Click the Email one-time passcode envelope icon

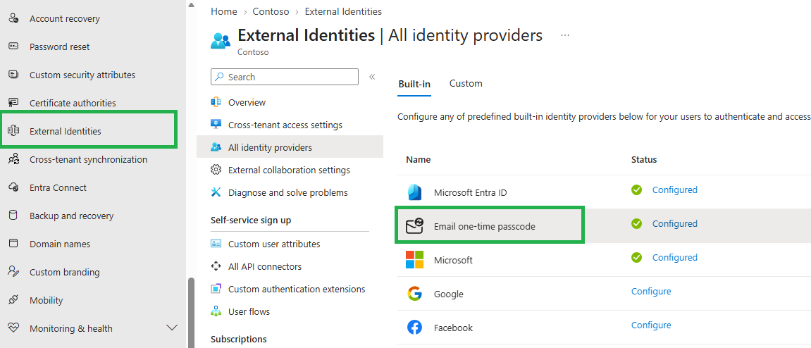coord(415,226)
